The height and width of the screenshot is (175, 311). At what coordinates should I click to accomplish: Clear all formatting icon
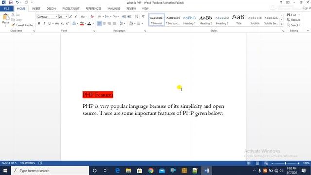click(92, 17)
